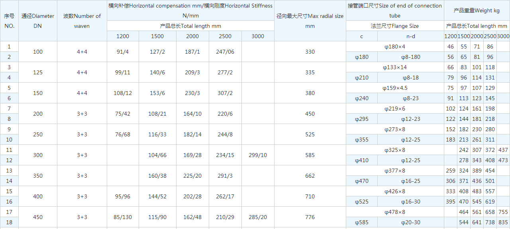Click the weight value 835 cell
The height and width of the screenshot is (229, 510).
[503, 222]
